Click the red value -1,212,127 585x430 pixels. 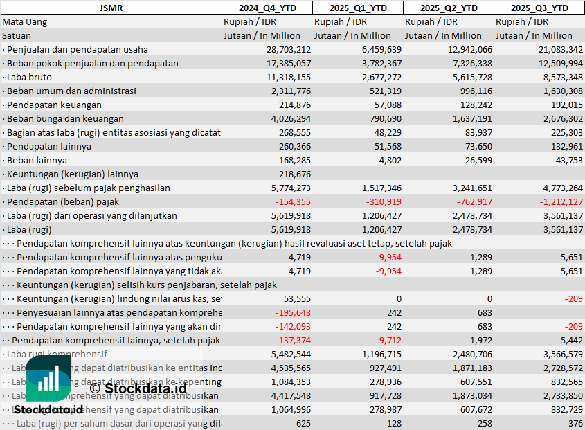[x=561, y=201]
